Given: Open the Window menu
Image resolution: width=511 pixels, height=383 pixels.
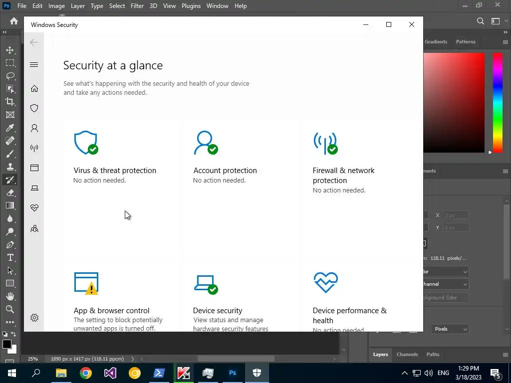Looking at the screenshot, I should [218, 6].
